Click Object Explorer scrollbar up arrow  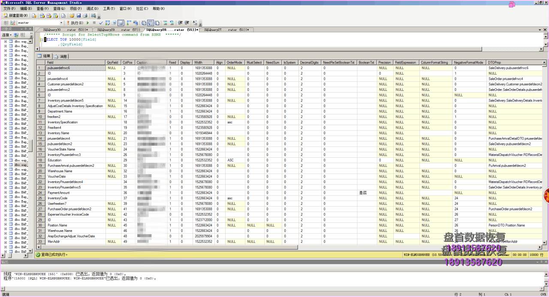(30, 41)
